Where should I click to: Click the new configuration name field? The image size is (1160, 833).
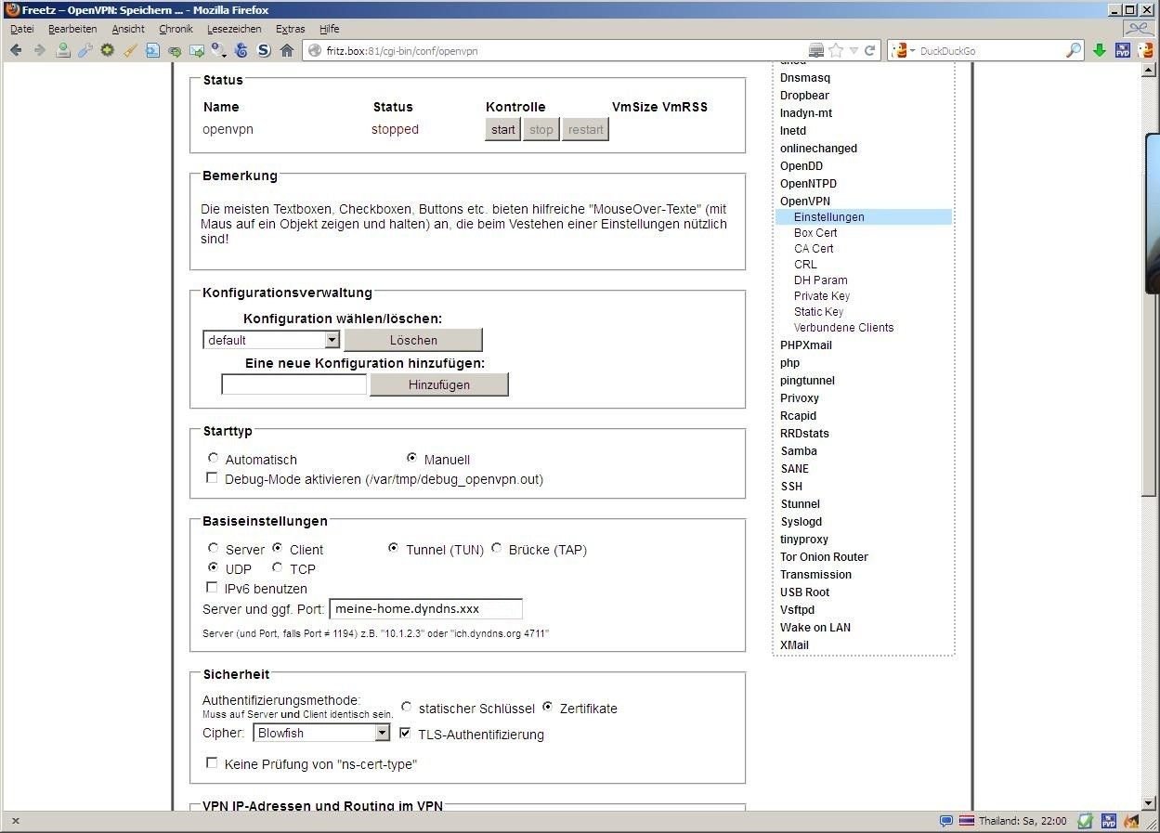click(294, 384)
